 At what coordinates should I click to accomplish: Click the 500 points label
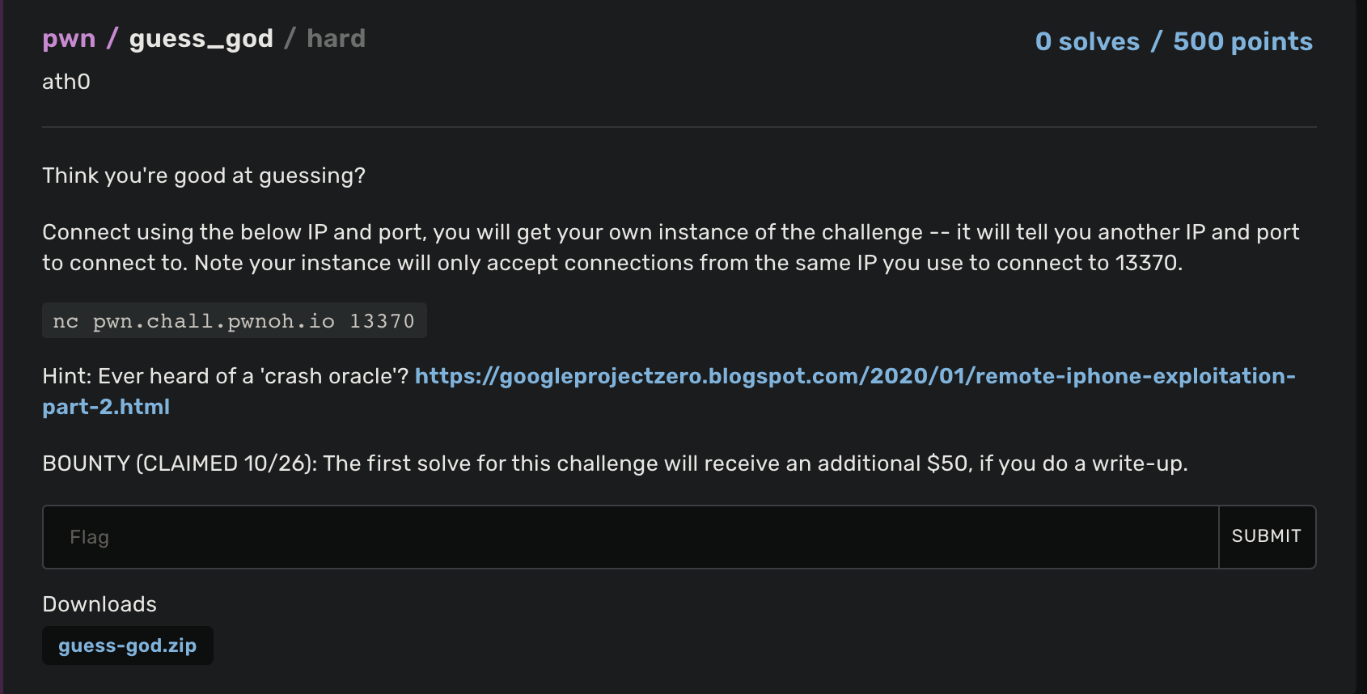coord(1243,41)
